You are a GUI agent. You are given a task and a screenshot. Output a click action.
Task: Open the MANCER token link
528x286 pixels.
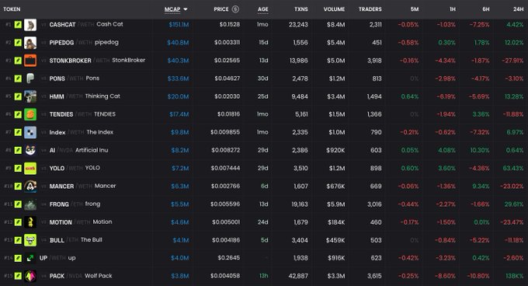click(x=61, y=187)
